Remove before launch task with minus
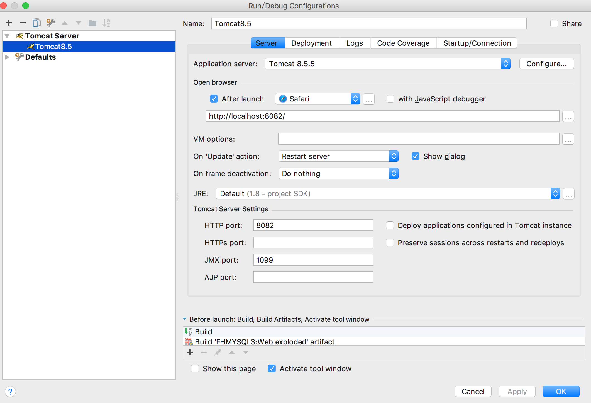This screenshot has height=403, width=591. (x=204, y=352)
